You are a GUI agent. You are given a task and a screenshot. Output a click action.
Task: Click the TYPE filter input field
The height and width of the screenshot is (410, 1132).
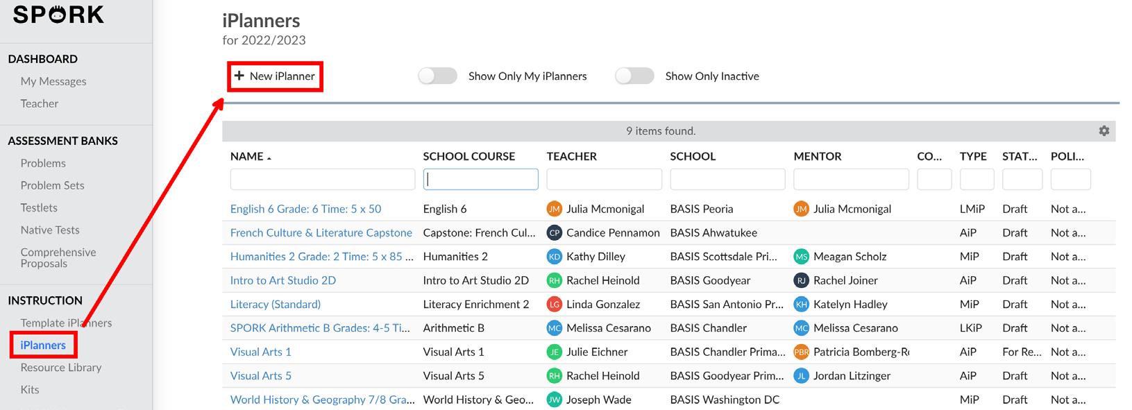pyautogui.click(x=977, y=179)
